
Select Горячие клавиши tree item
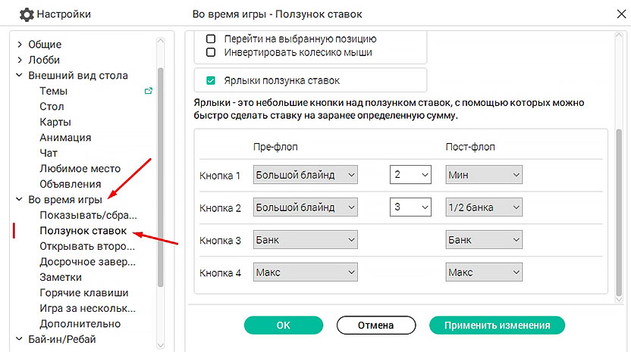click(x=83, y=293)
